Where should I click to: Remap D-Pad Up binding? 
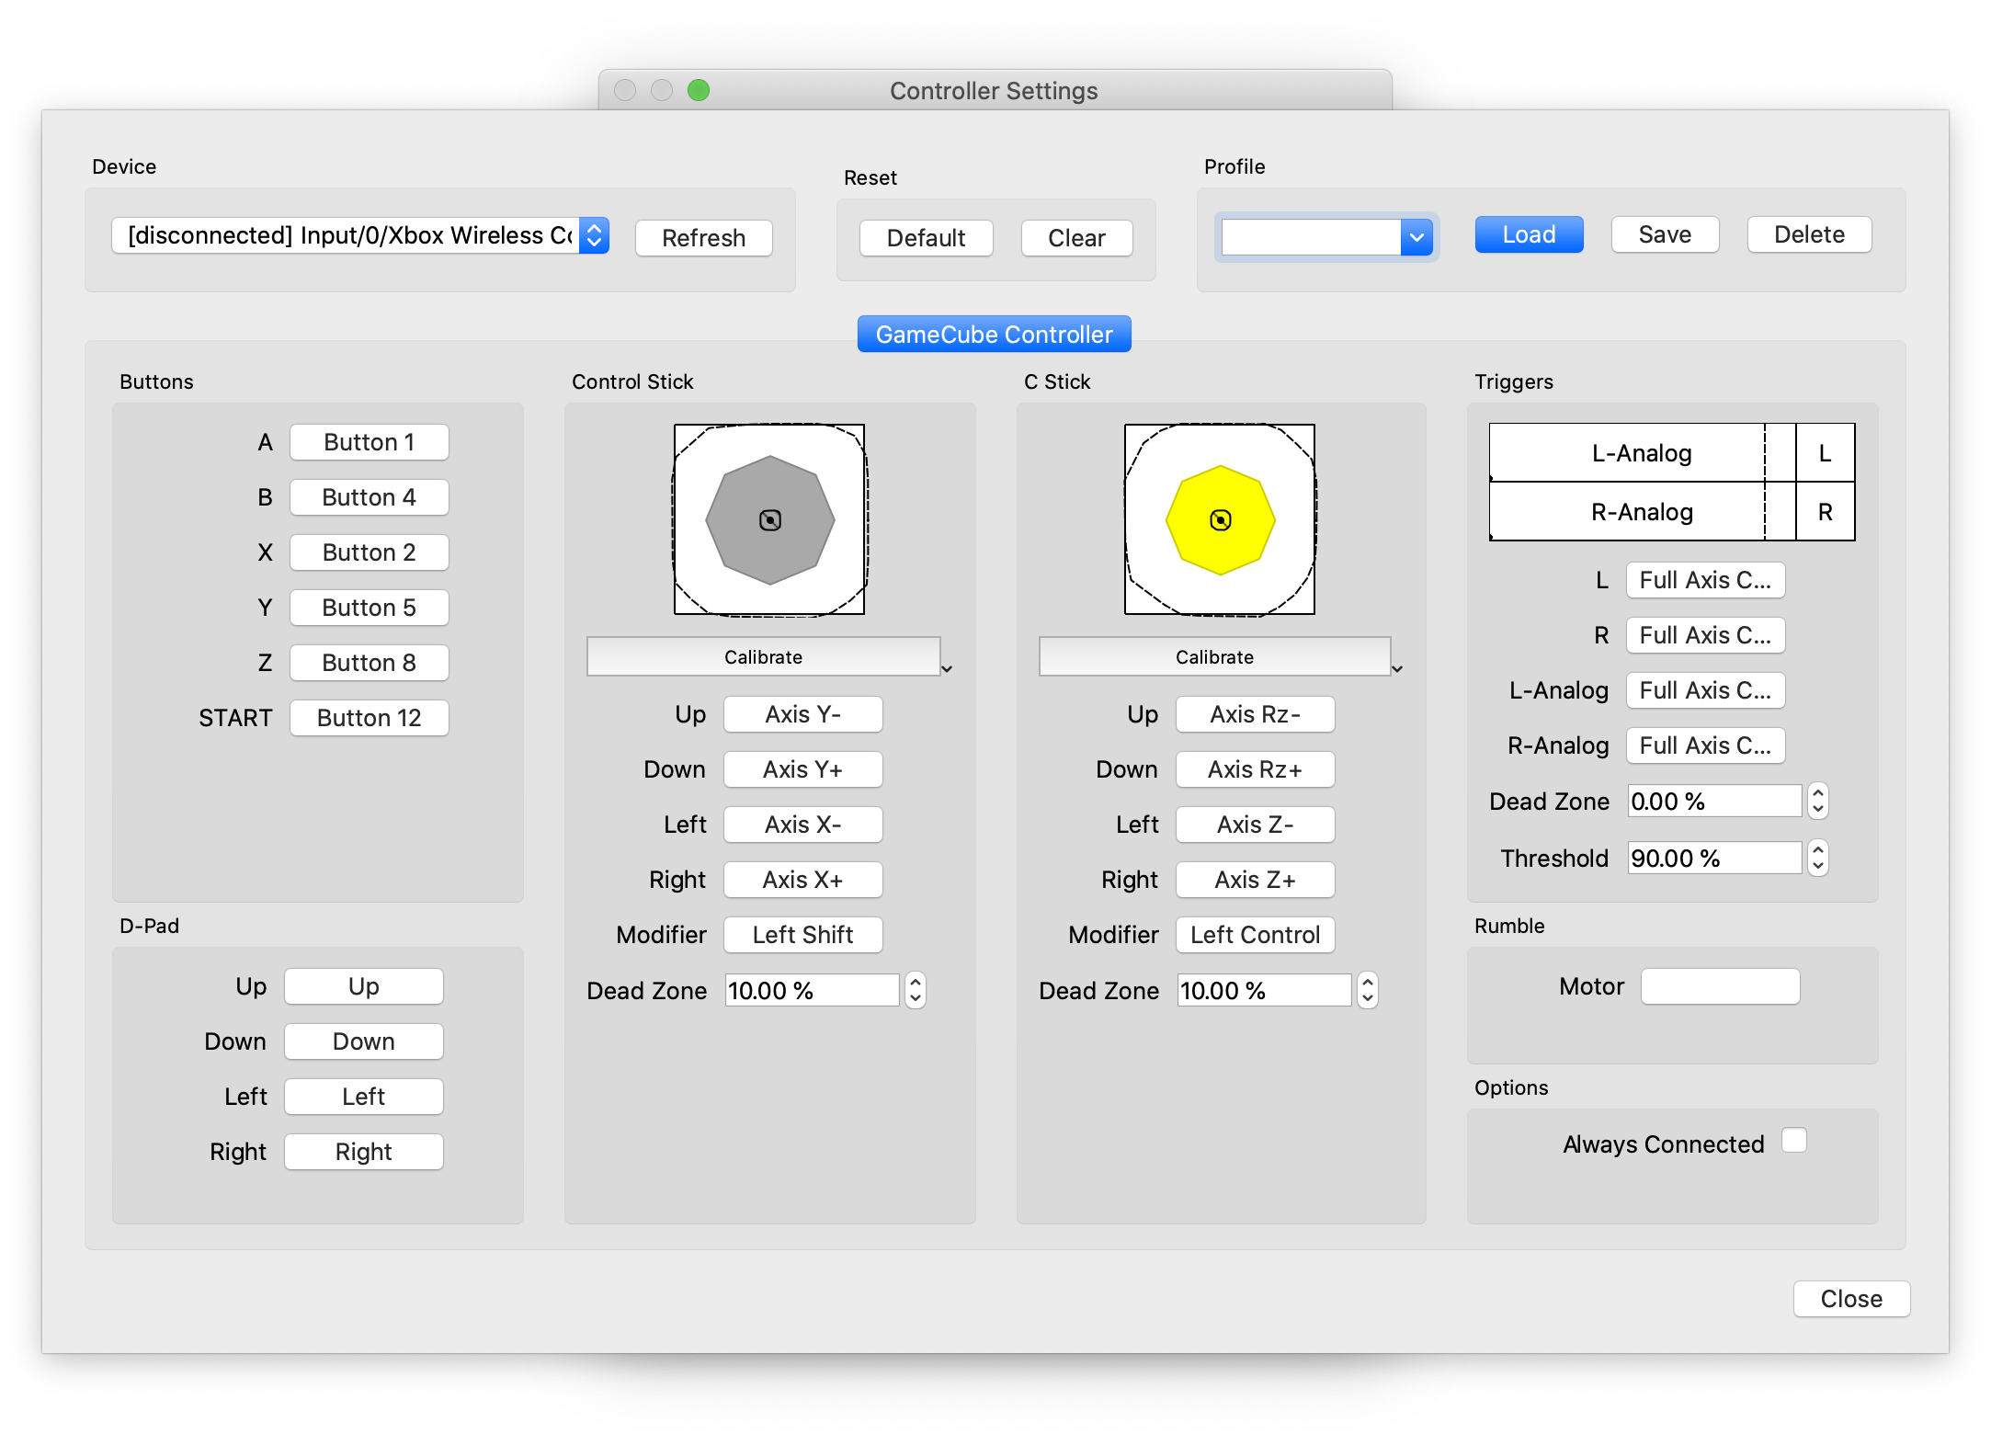(x=363, y=986)
